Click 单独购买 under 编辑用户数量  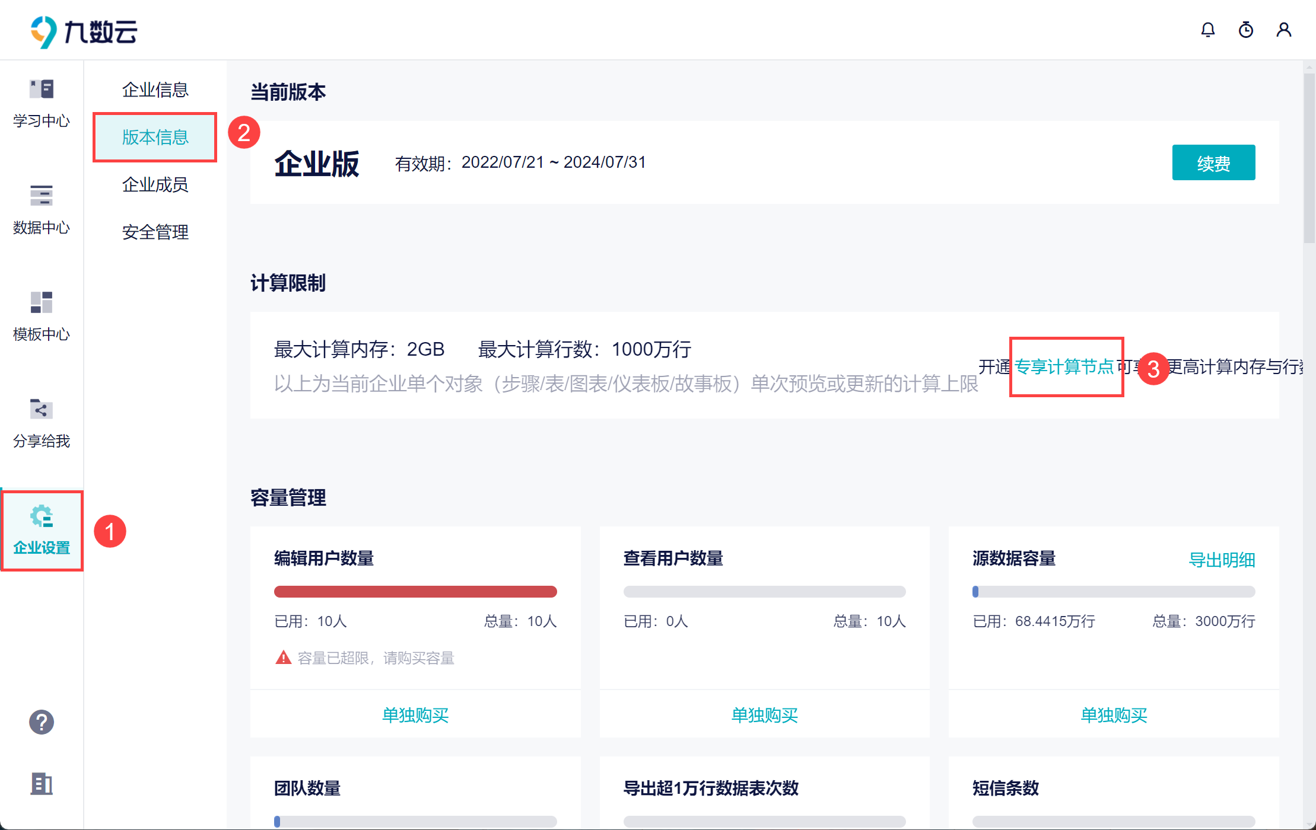415,715
